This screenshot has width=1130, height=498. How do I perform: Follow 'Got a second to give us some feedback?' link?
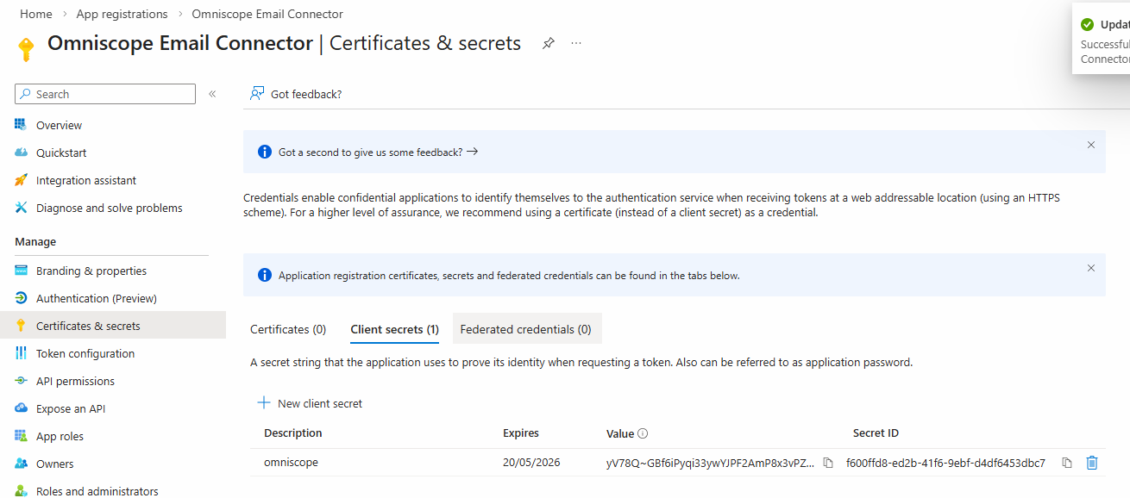[378, 152]
